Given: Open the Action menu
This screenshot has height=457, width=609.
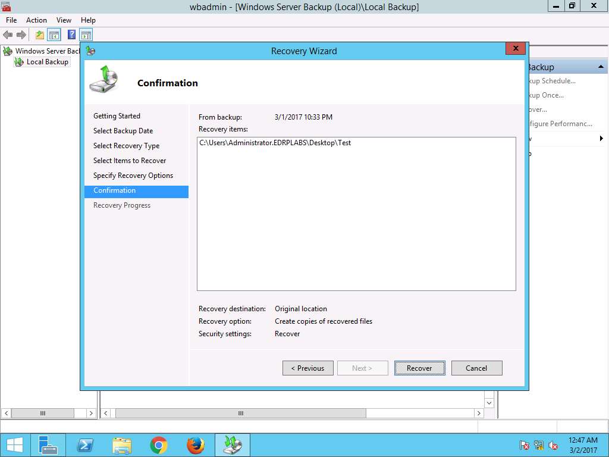Looking at the screenshot, I should (x=36, y=20).
